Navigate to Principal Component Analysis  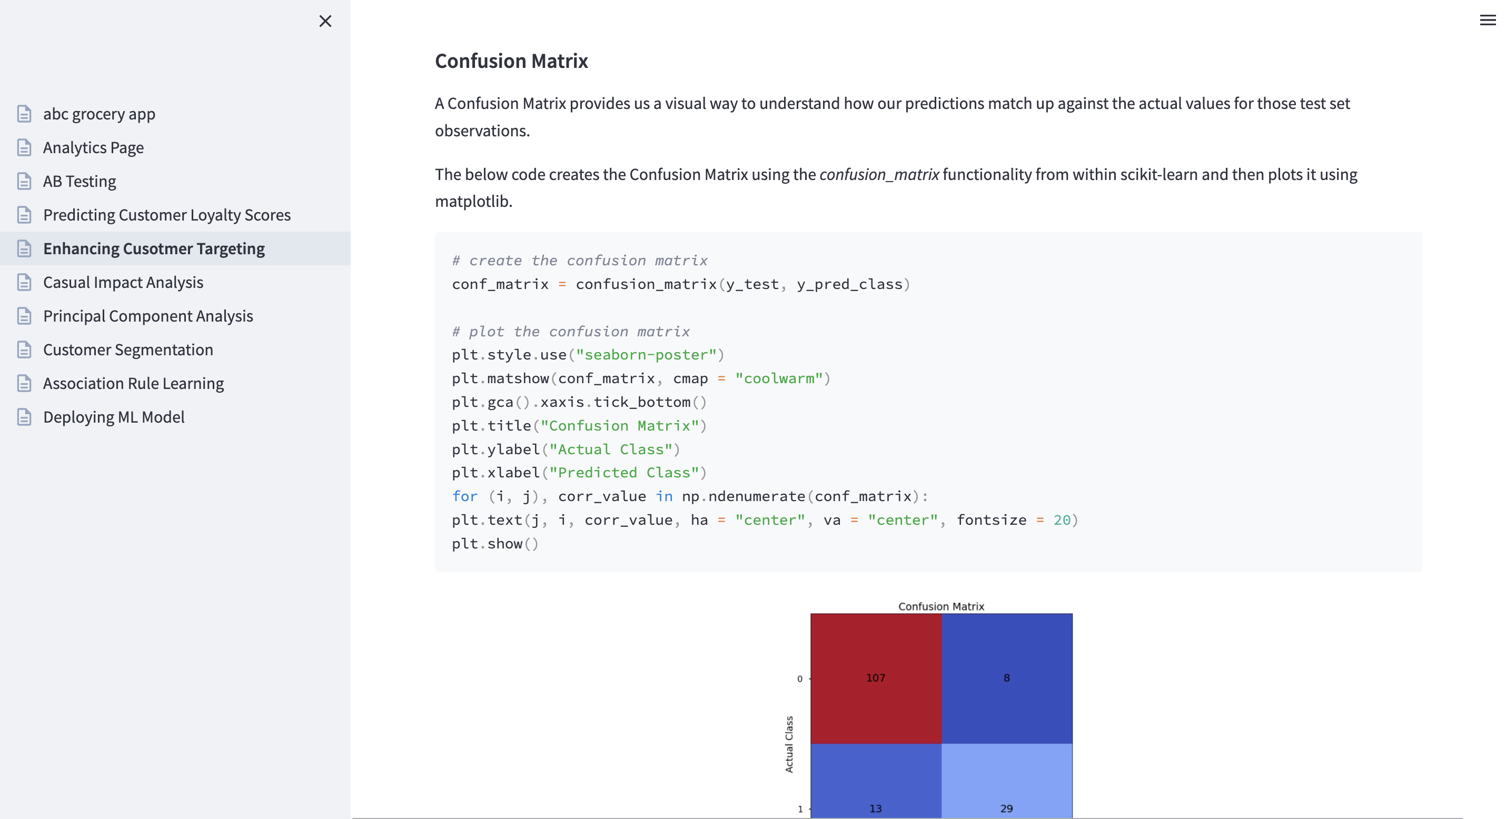148,316
